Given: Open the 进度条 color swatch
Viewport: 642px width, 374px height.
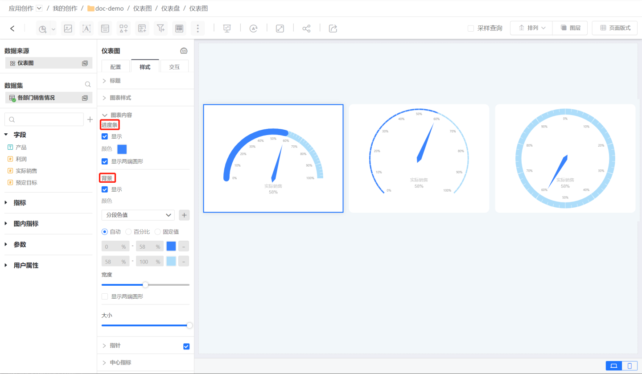Looking at the screenshot, I should (x=122, y=149).
